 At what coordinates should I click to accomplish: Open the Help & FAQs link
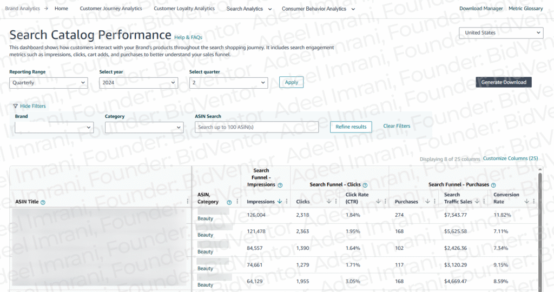[x=188, y=37]
